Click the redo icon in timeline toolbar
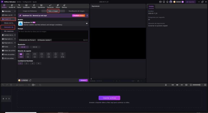Image resolution: width=208 pixels, height=113 pixels. tap(7, 85)
